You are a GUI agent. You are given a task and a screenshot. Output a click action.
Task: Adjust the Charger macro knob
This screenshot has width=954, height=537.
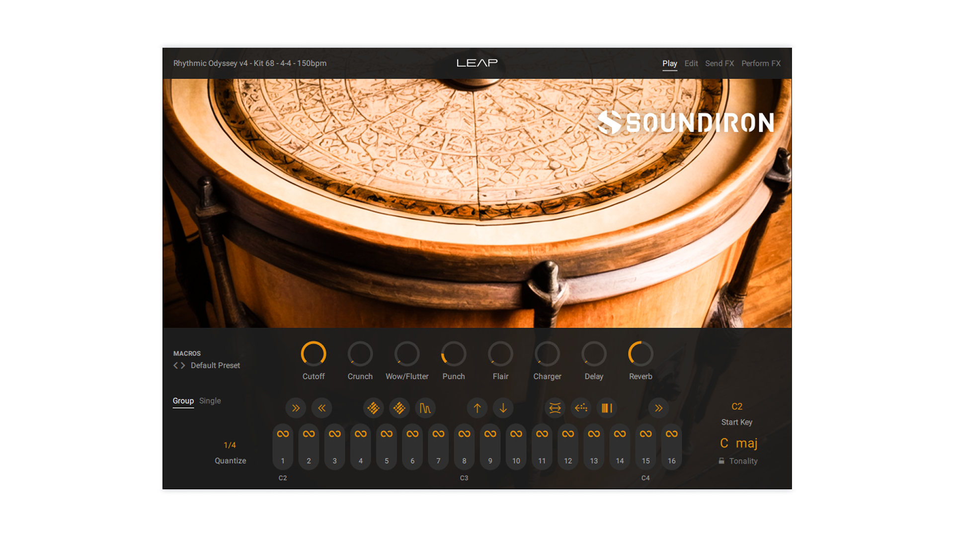[547, 354]
